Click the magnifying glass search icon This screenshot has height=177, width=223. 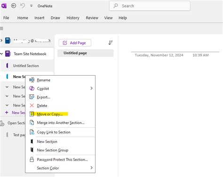tap(116, 6)
